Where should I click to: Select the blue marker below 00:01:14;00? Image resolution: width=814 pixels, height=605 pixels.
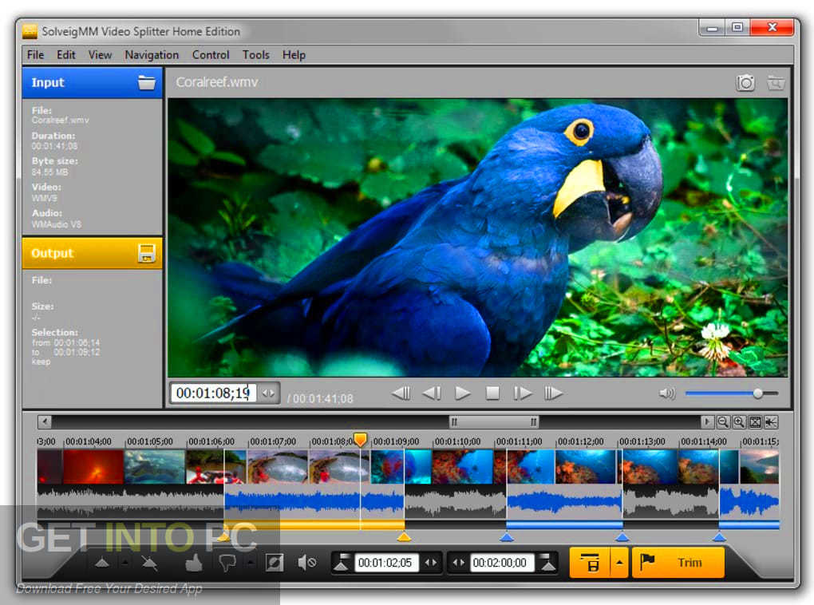[x=719, y=536]
